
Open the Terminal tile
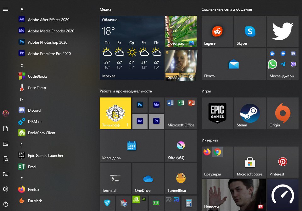pyautogui.click(x=115, y=179)
